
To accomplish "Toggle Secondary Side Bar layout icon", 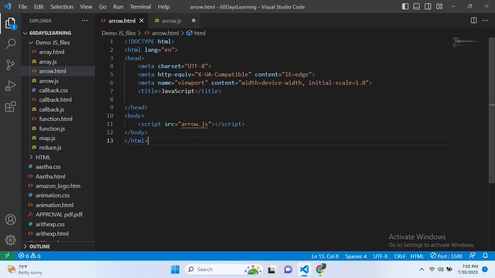I will coord(428,7).
